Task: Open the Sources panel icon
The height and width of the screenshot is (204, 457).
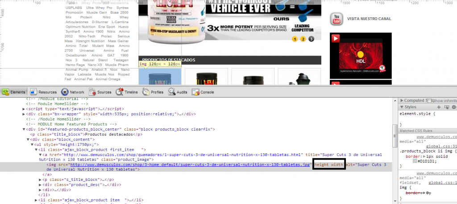Action: point(92,92)
